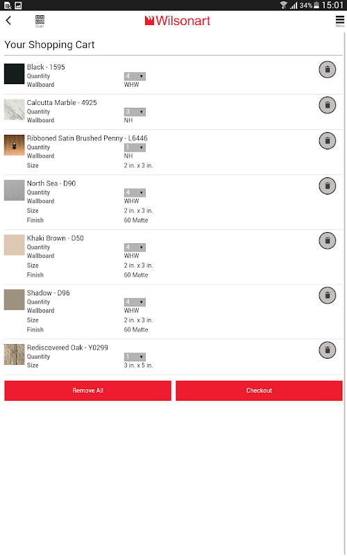This screenshot has width=347, height=556.
Task: Delete Shadow - D96 from cart
Action: click(x=328, y=295)
